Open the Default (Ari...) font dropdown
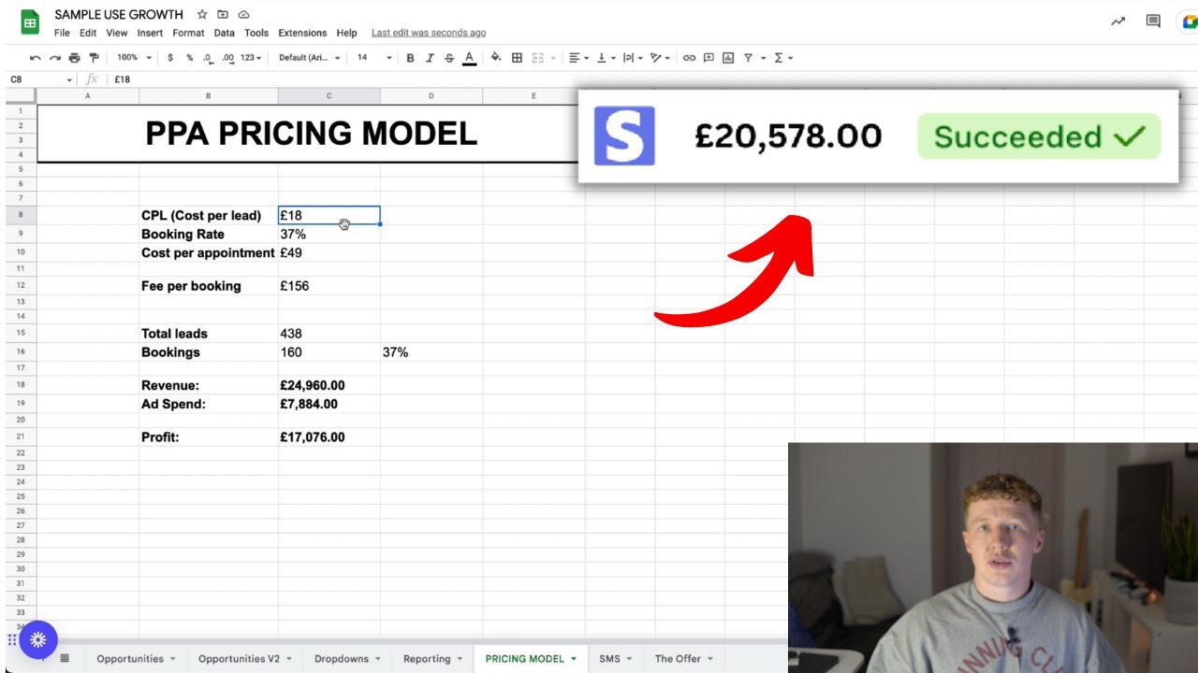The width and height of the screenshot is (1198, 673). click(310, 58)
